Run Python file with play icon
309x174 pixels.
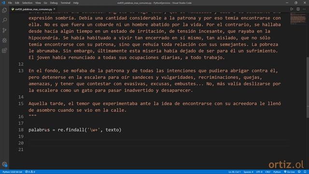click(x=292, y=9)
